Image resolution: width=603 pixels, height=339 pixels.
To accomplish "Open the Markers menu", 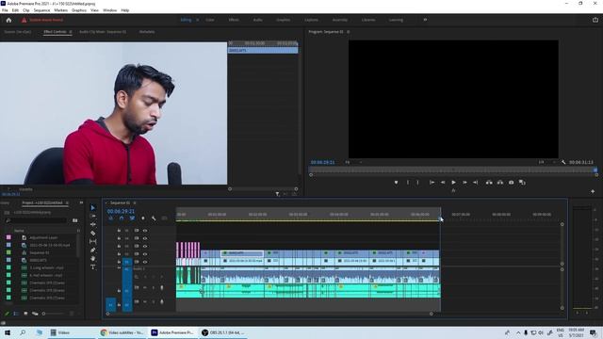I will (x=60, y=10).
